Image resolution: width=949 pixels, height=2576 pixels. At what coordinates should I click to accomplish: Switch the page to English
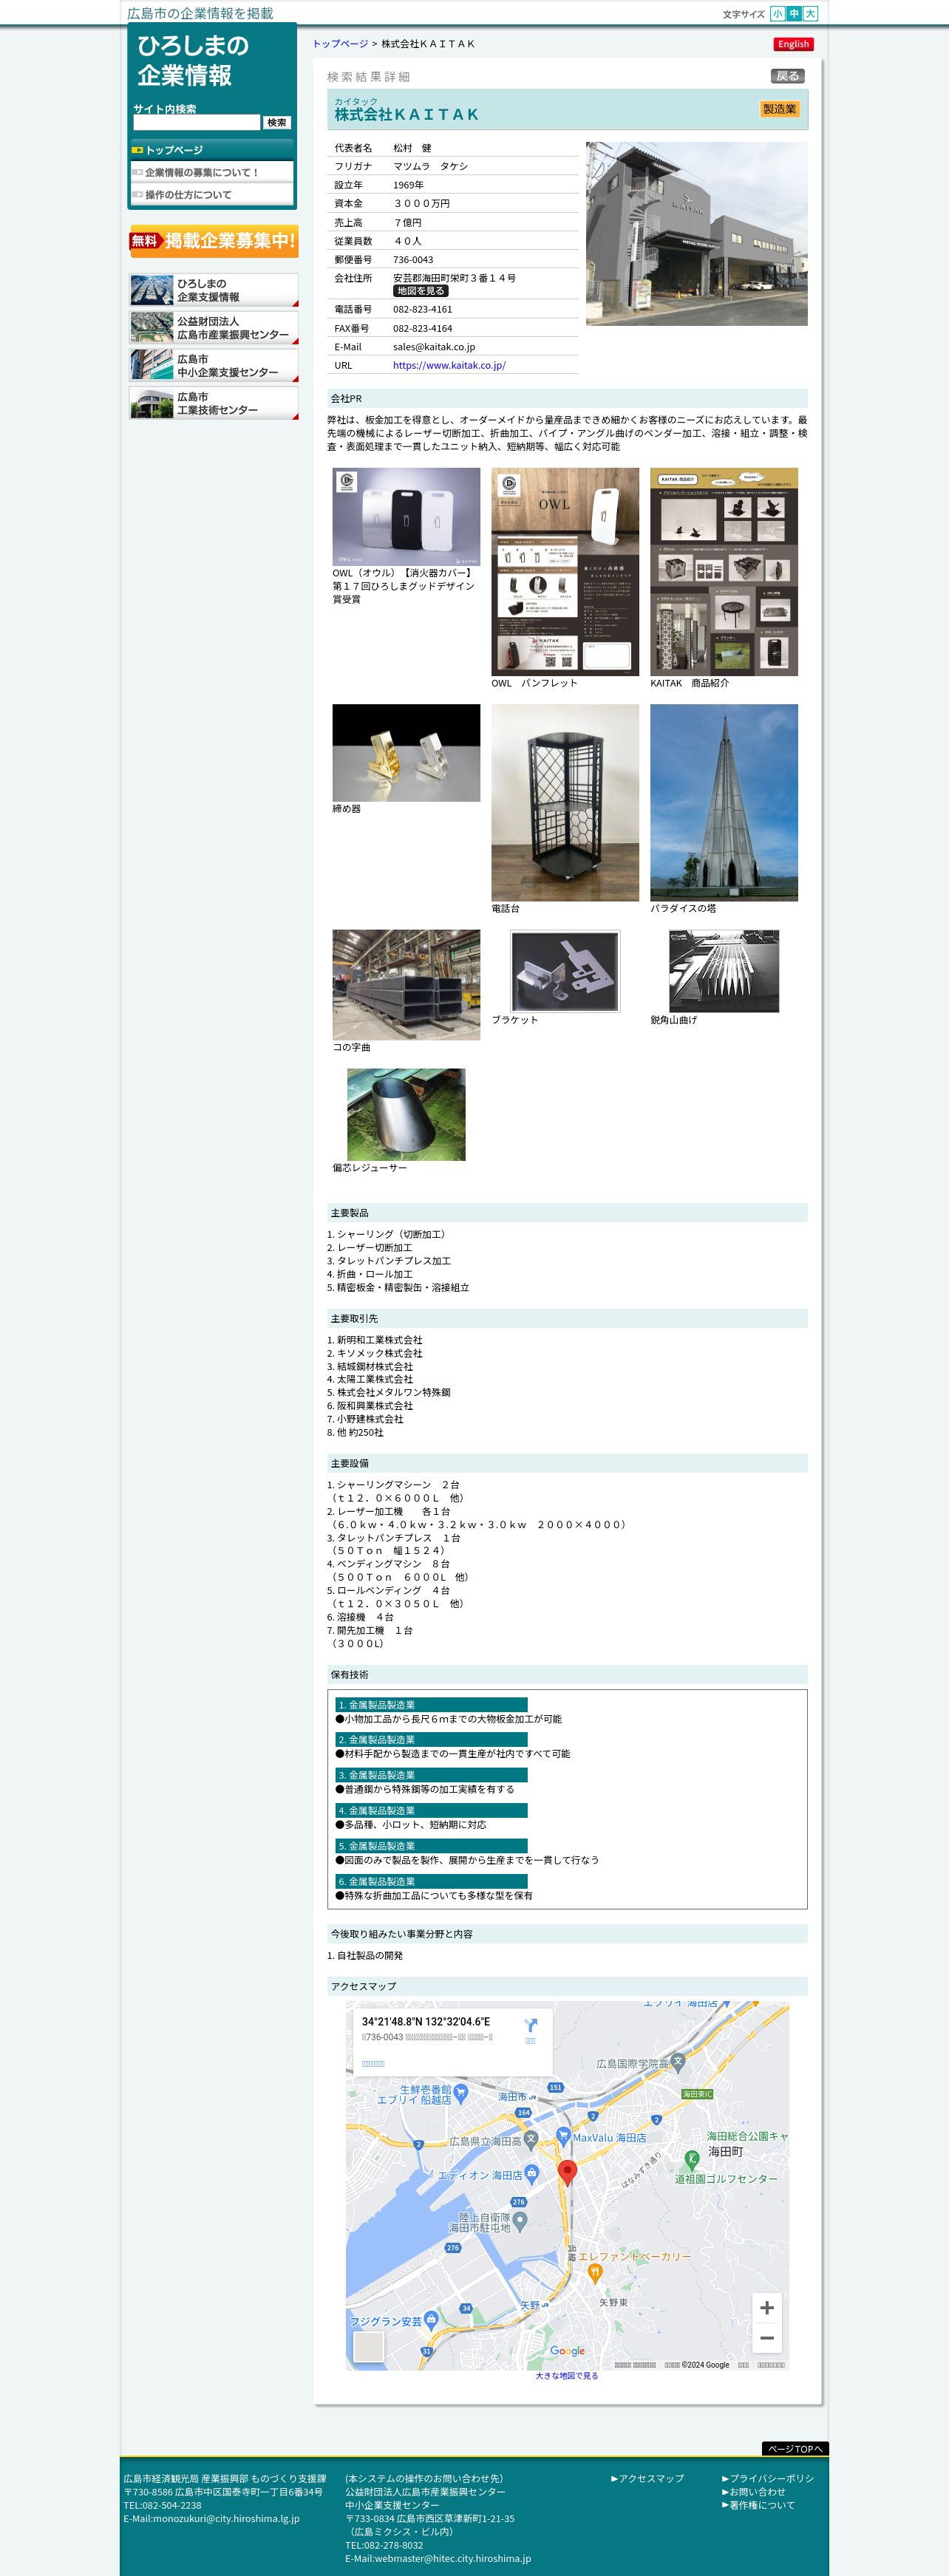[x=793, y=44]
